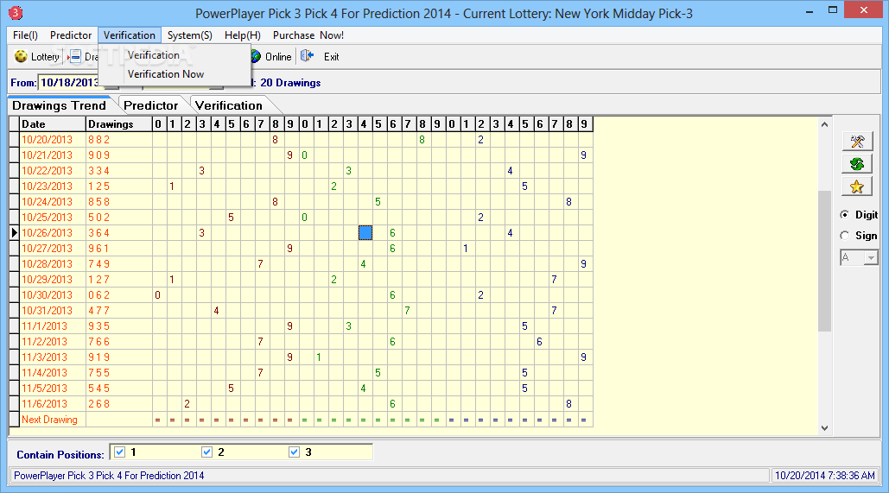Select the 11/6/2013 date cell
Screen dimensions: 889x493
pyautogui.click(x=53, y=404)
